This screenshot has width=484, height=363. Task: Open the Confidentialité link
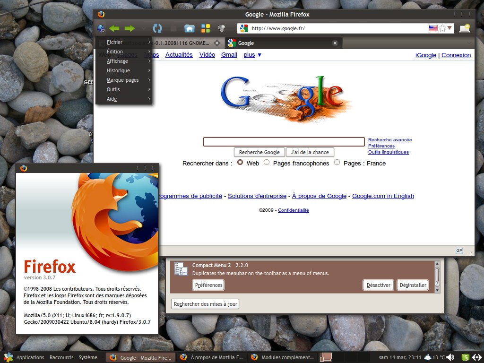click(x=293, y=210)
